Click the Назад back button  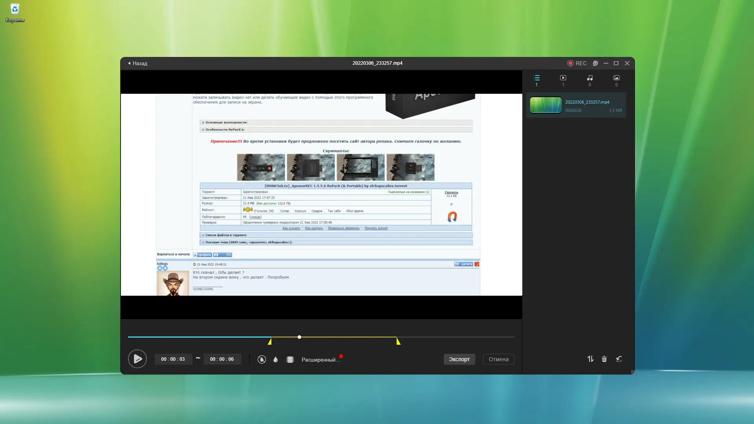point(137,63)
